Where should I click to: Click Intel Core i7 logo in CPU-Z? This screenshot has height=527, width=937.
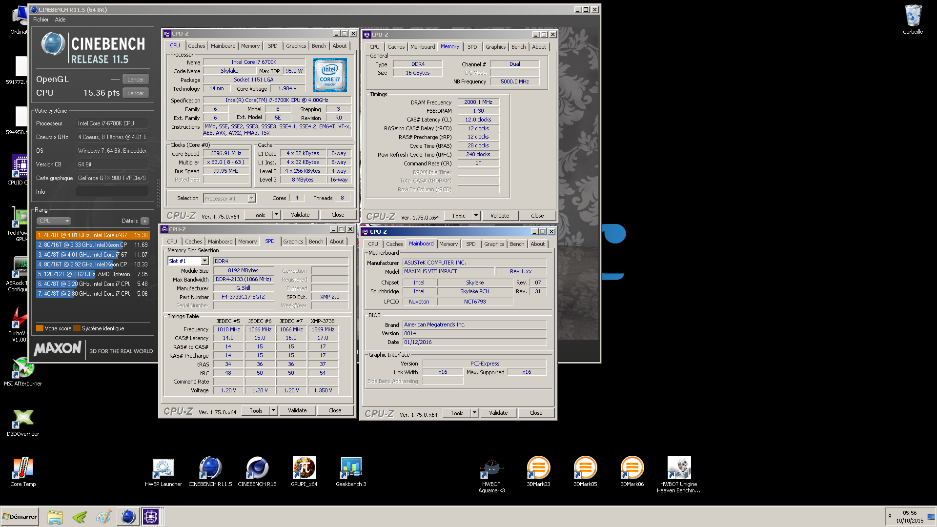[x=330, y=75]
